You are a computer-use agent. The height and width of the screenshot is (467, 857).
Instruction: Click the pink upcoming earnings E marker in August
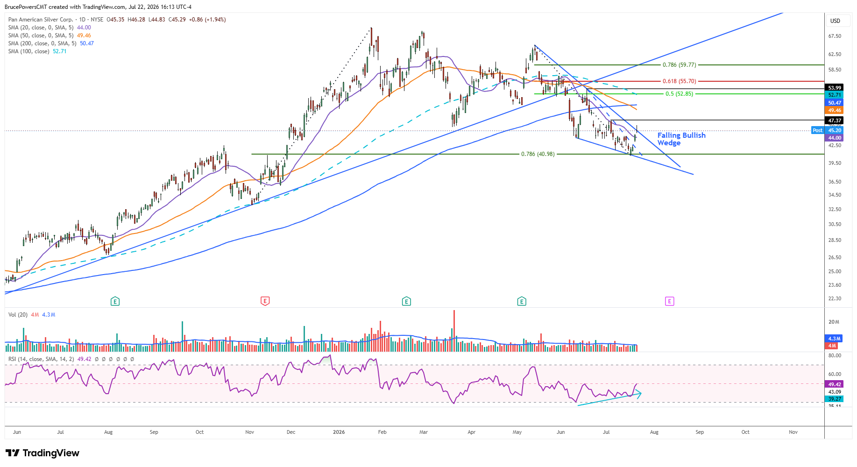click(x=669, y=301)
